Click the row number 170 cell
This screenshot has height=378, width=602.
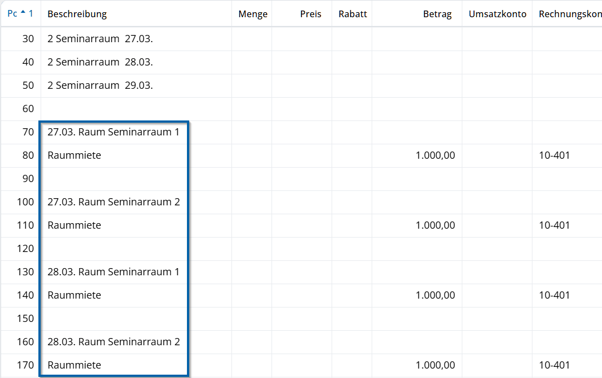[x=25, y=365]
